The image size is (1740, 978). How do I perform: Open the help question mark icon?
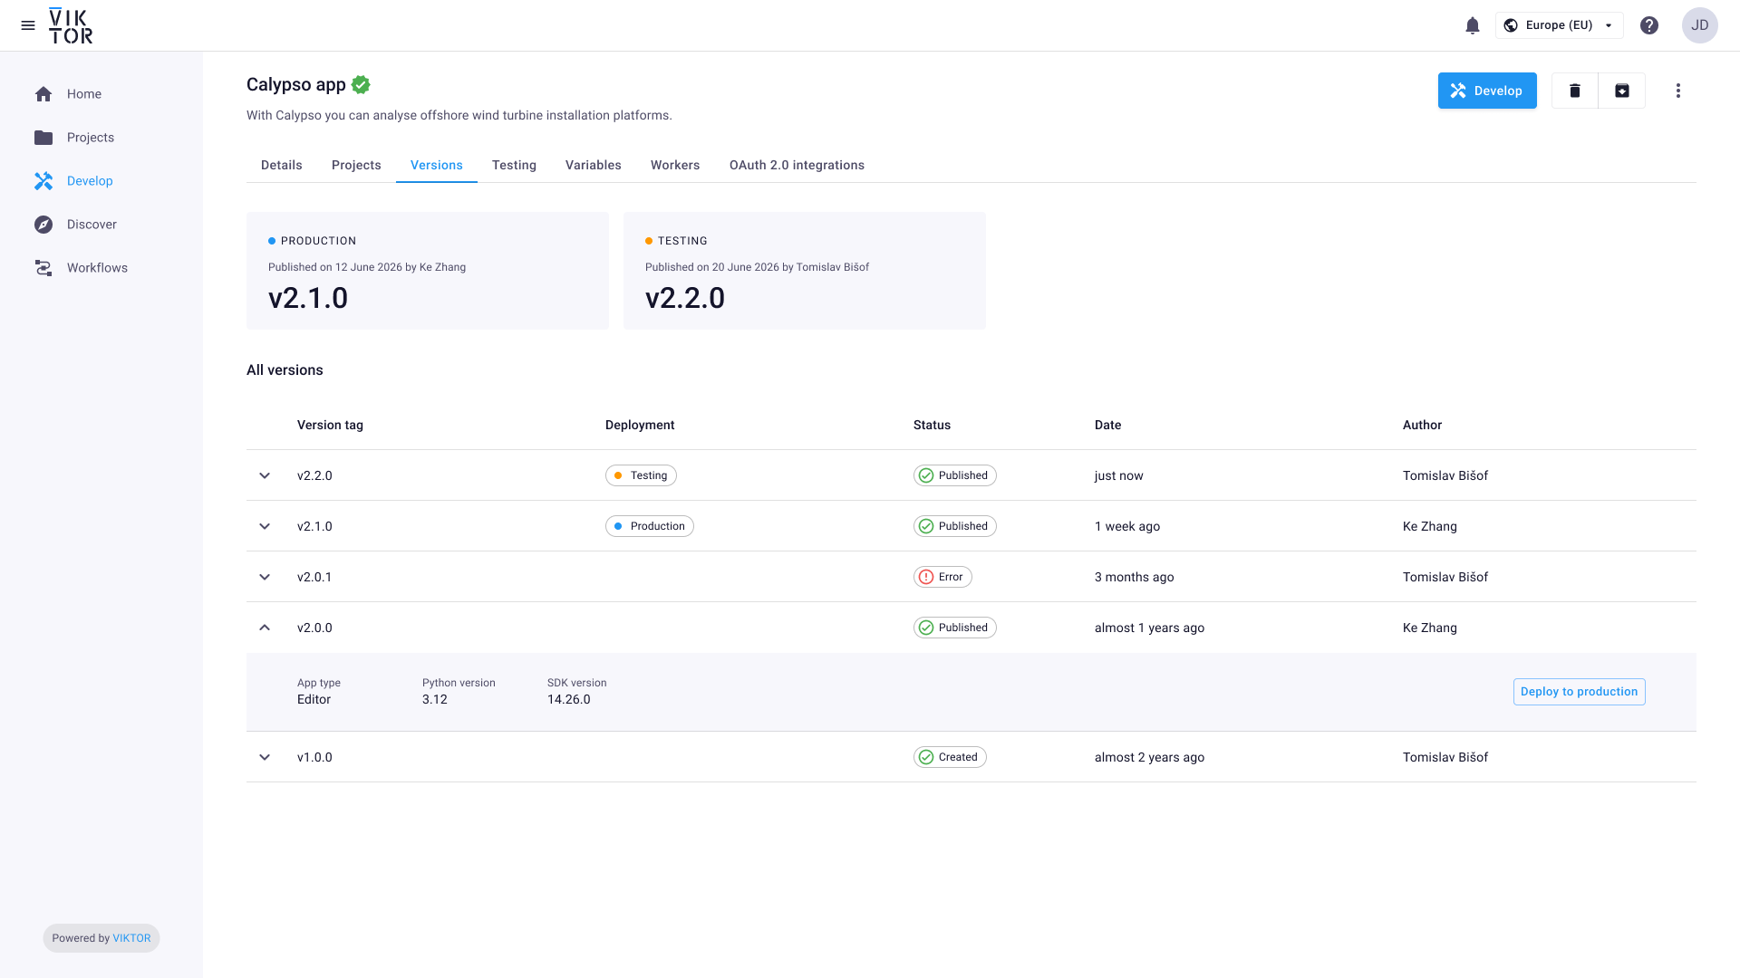click(1649, 25)
